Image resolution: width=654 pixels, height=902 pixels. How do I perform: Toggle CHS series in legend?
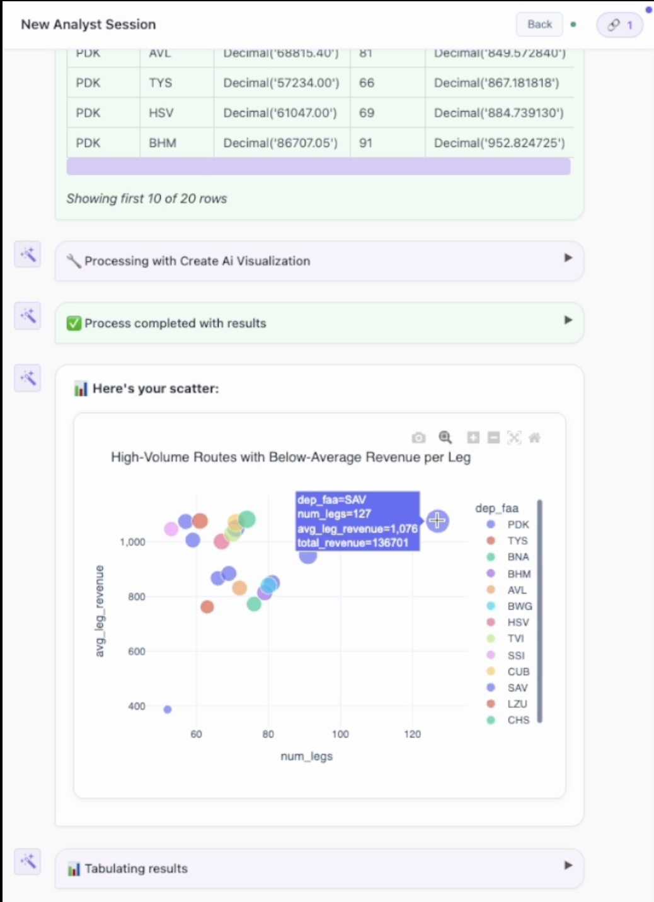(508, 720)
